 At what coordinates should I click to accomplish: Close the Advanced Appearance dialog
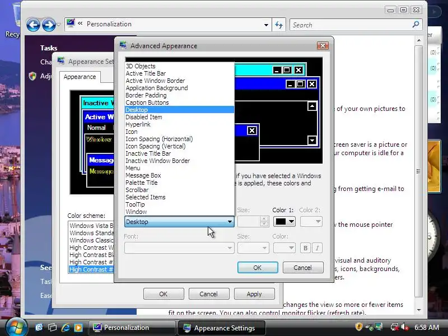coord(323,46)
